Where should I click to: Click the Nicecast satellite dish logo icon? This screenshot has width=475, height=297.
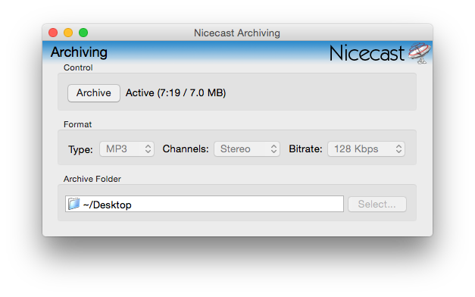click(x=419, y=53)
